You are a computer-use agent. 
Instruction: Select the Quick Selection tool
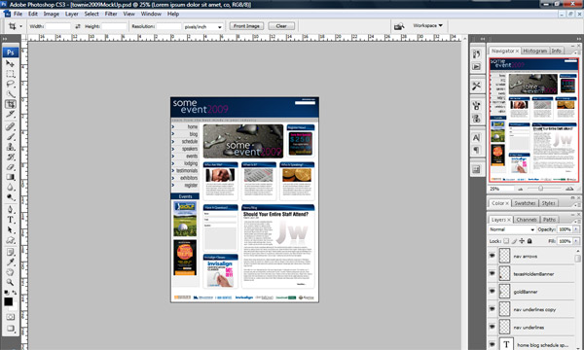pyautogui.click(x=10, y=94)
